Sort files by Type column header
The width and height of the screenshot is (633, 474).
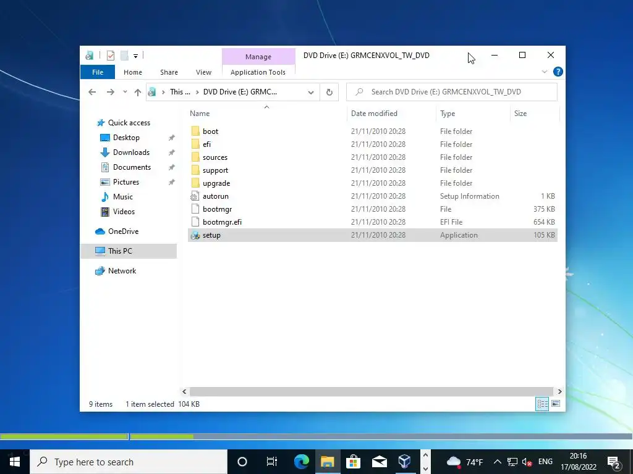click(448, 114)
